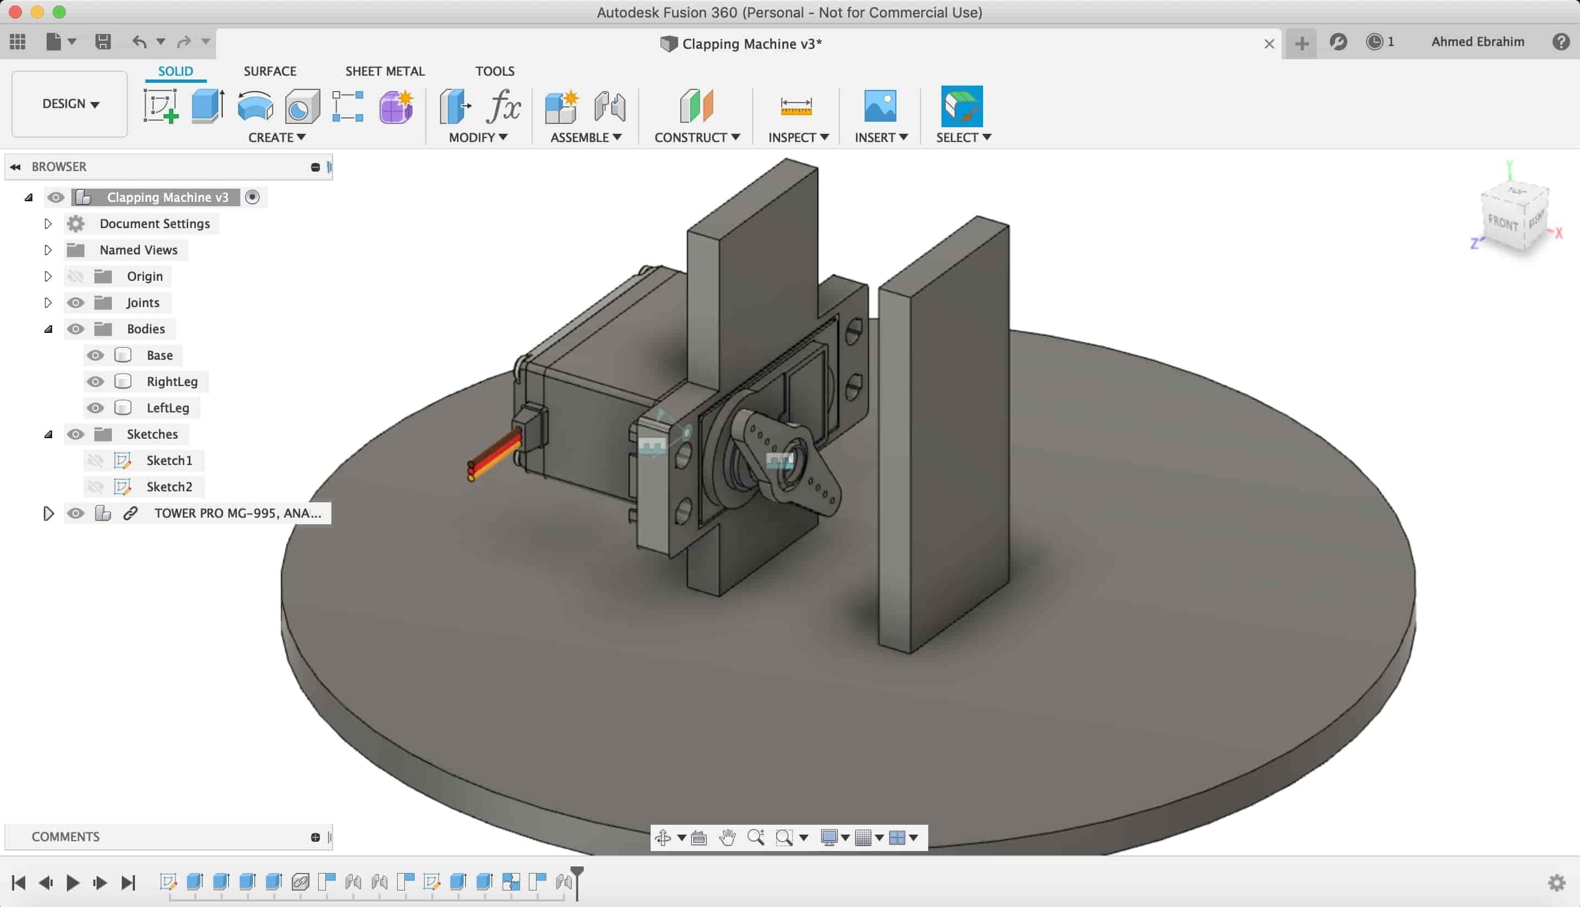Open the ASSEMBLE menu
This screenshot has width=1580, height=907.
tap(586, 137)
